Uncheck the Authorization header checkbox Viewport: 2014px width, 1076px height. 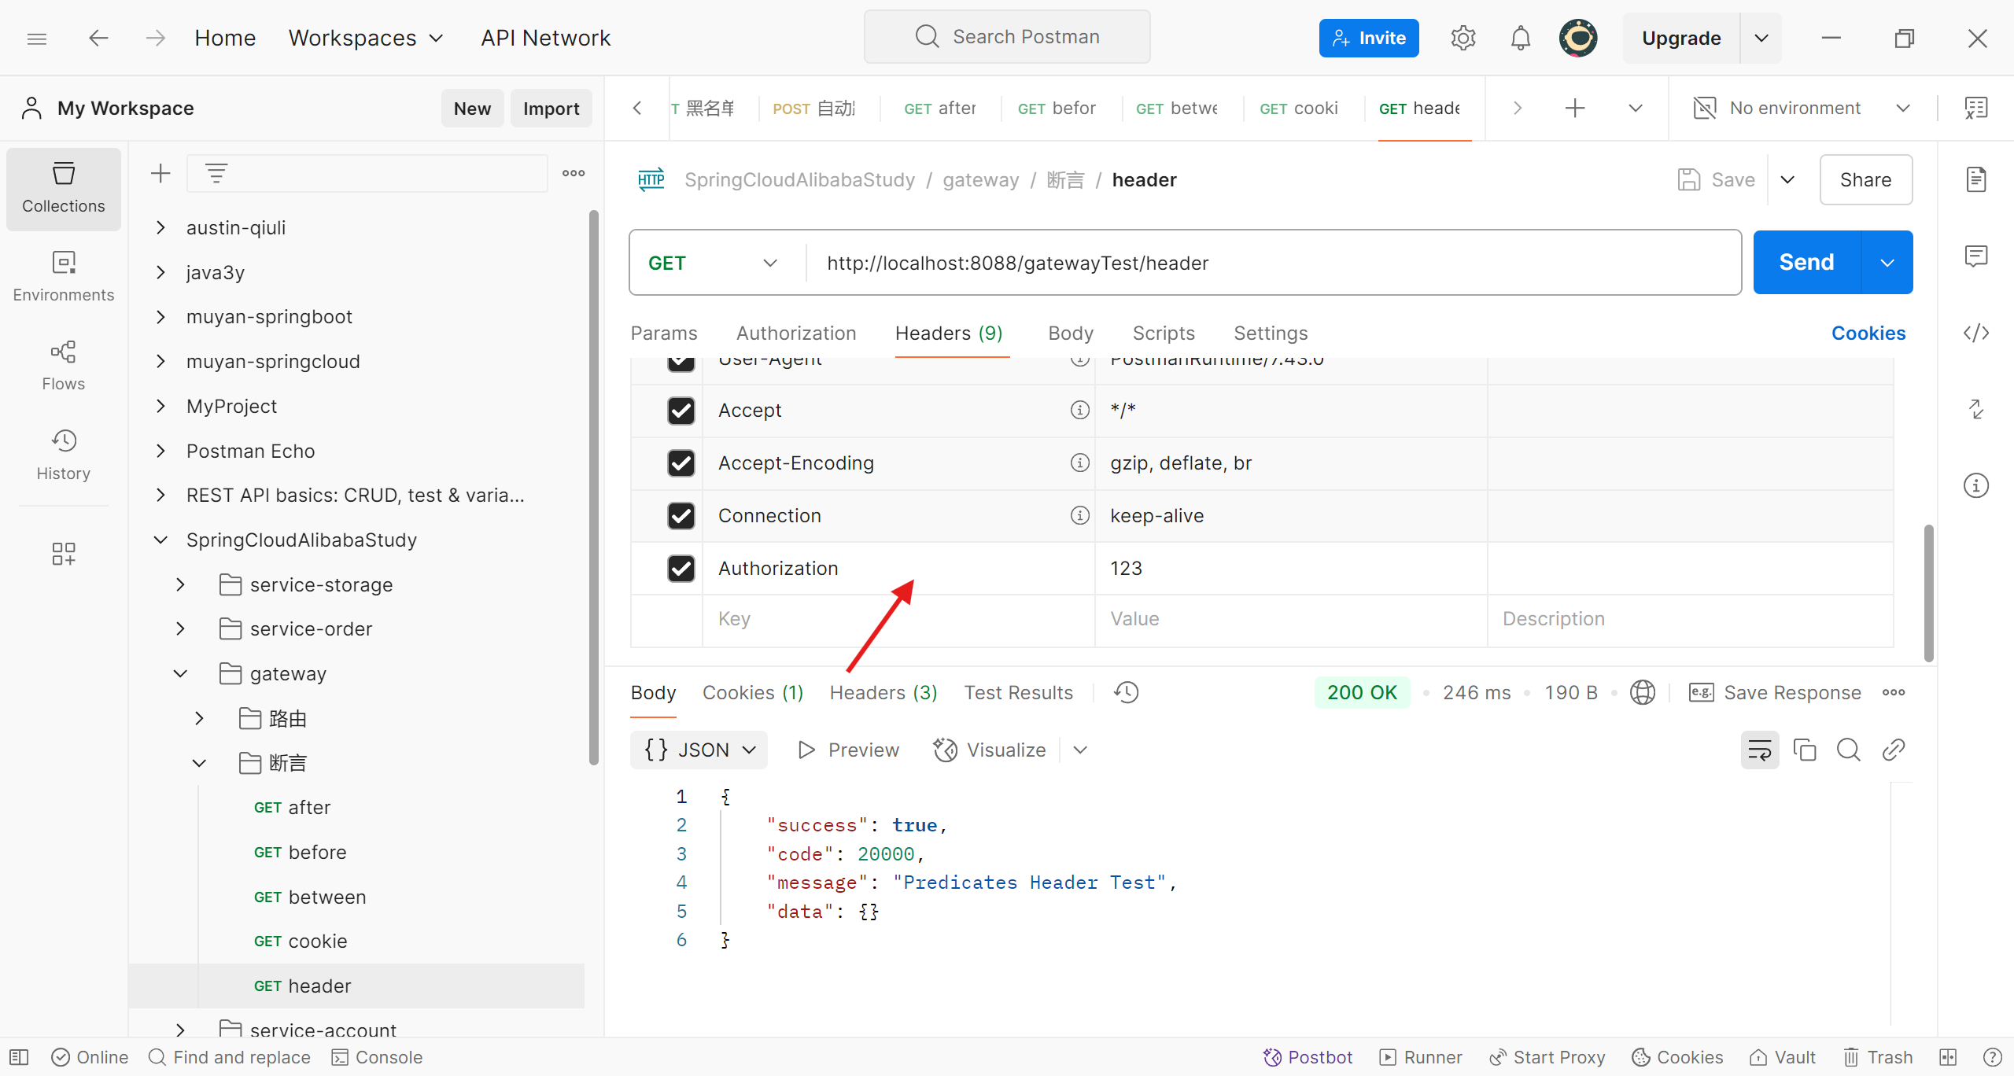(681, 568)
